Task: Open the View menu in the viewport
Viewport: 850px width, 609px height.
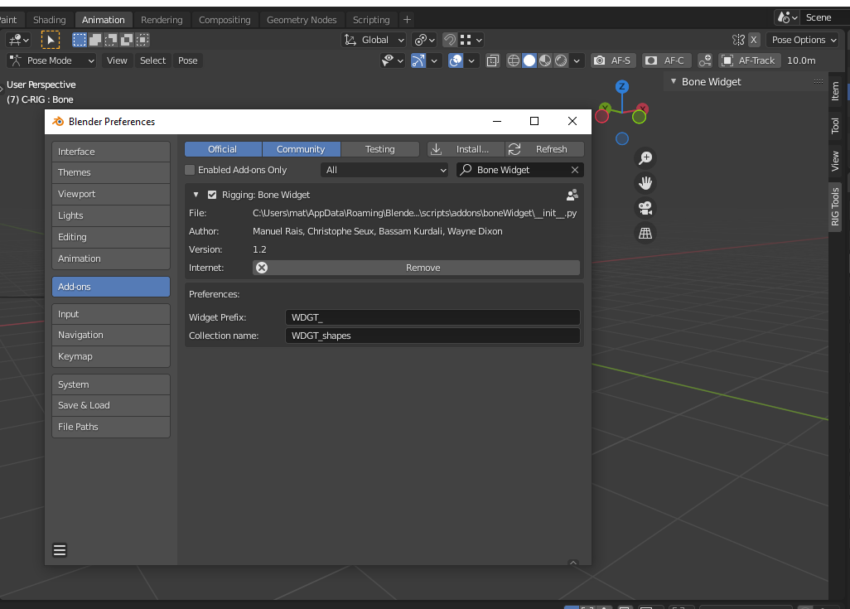Action: pyautogui.click(x=116, y=60)
